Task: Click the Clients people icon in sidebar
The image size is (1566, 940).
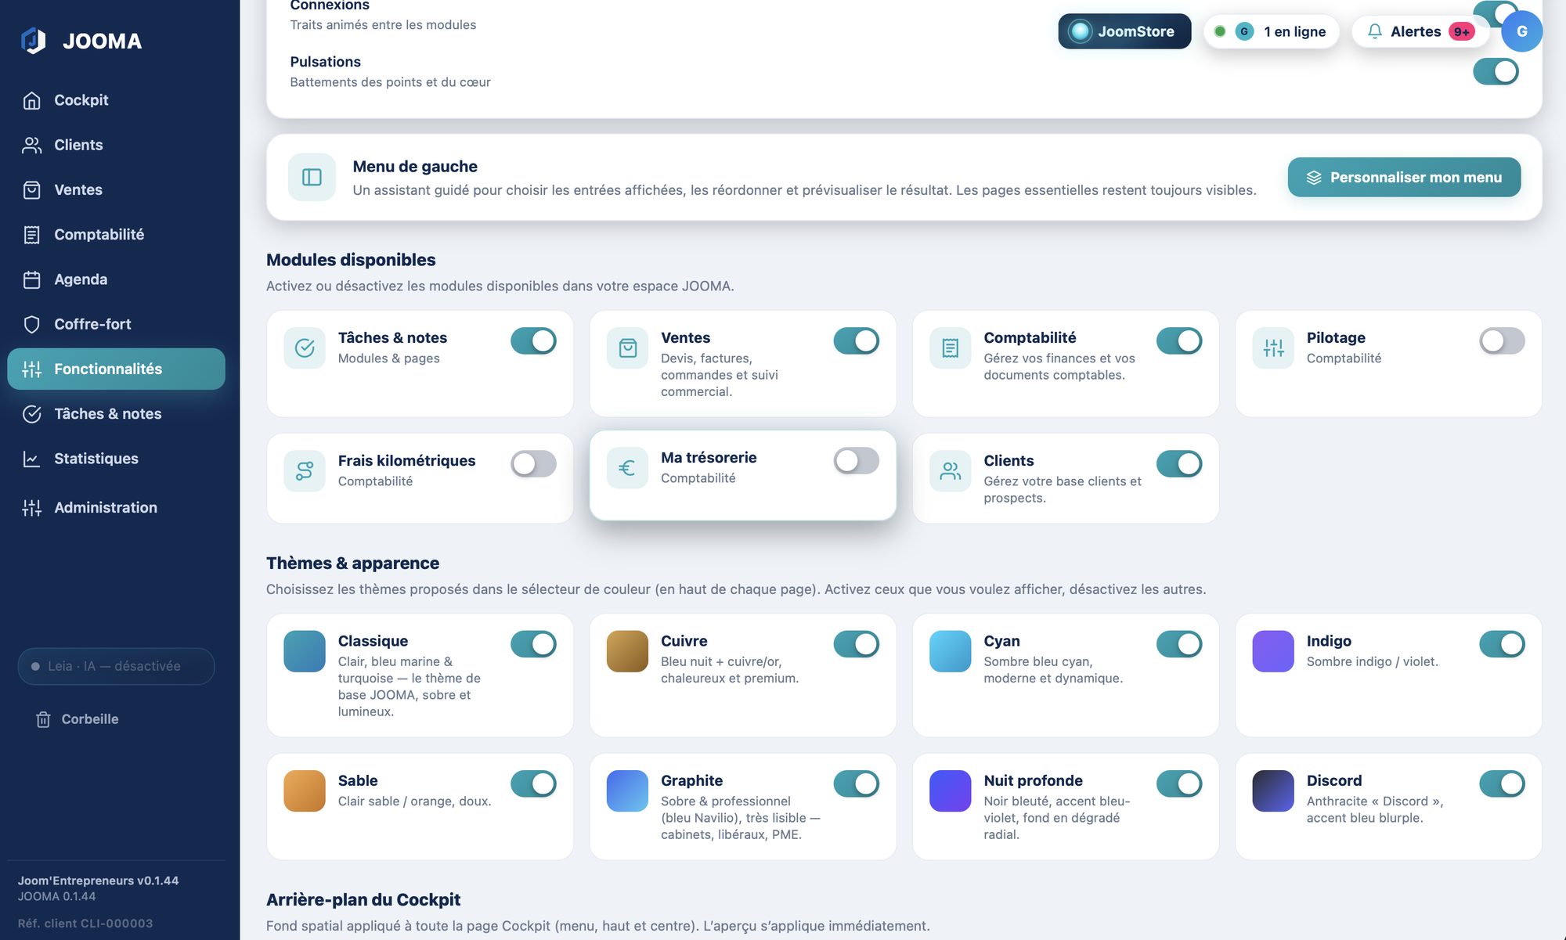Action: (32, 145)
